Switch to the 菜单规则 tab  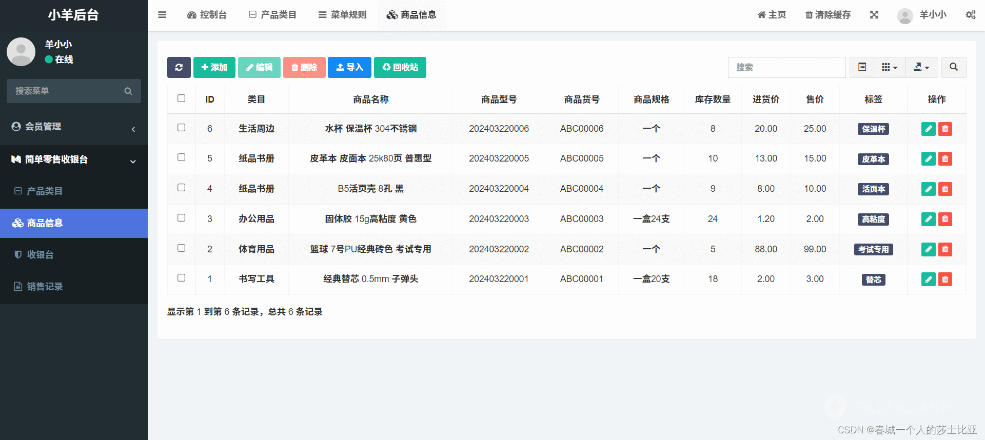342,15
